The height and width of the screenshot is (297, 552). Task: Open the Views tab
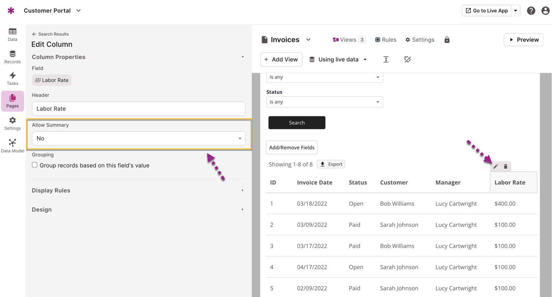tap(349, 40)
